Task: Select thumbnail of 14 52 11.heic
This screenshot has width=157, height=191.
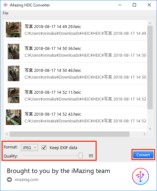Action: (x=14, y=95)
